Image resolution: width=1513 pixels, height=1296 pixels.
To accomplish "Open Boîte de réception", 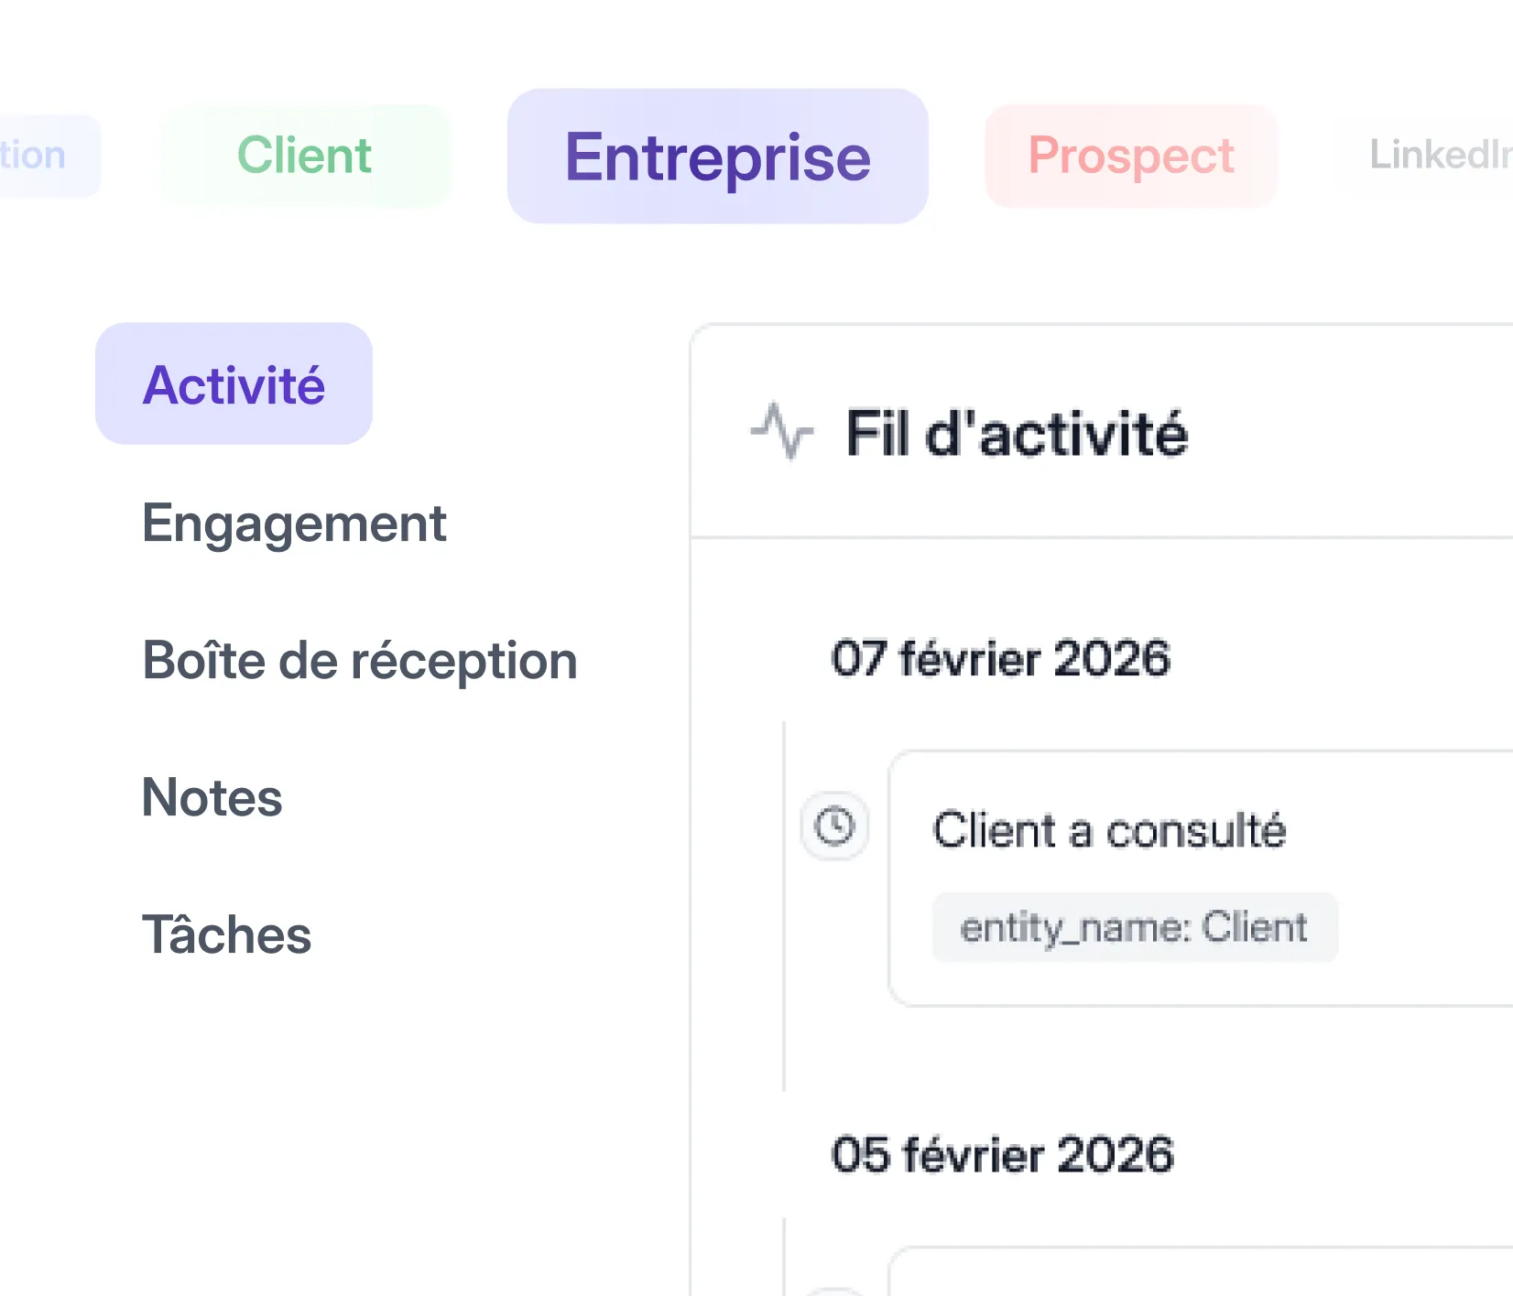I will pos(359,661).
